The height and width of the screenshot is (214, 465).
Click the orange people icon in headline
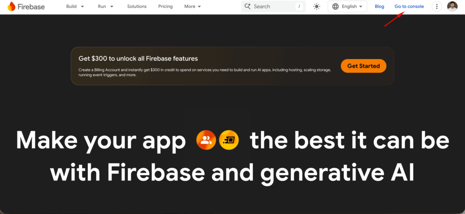[206, 140]
